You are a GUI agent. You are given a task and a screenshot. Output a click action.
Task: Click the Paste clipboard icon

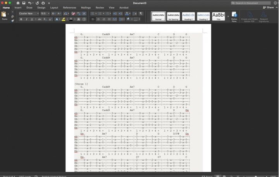pyautogui.click(x=4, y=14)
